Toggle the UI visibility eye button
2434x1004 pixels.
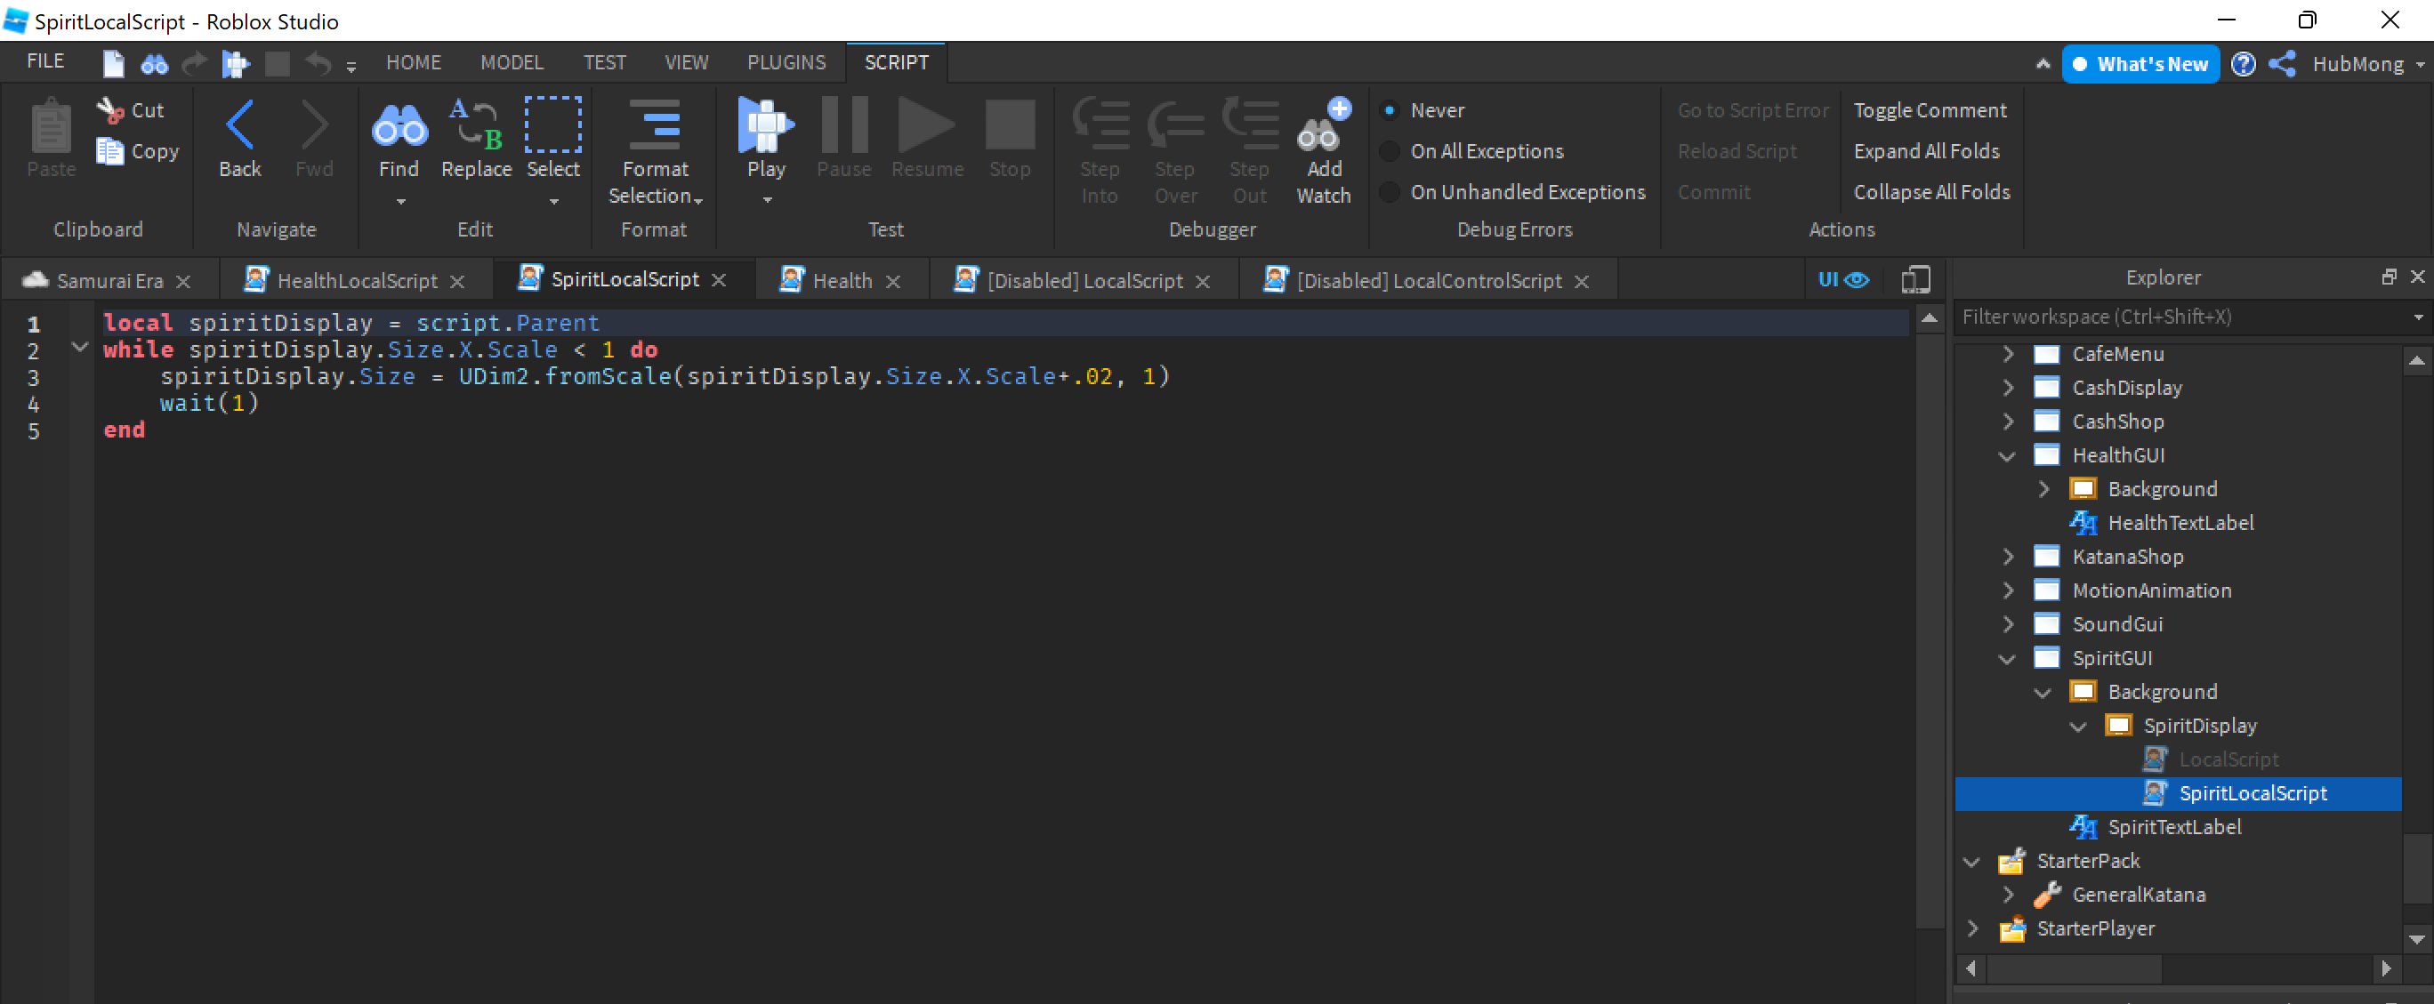tap(1843, 279)
